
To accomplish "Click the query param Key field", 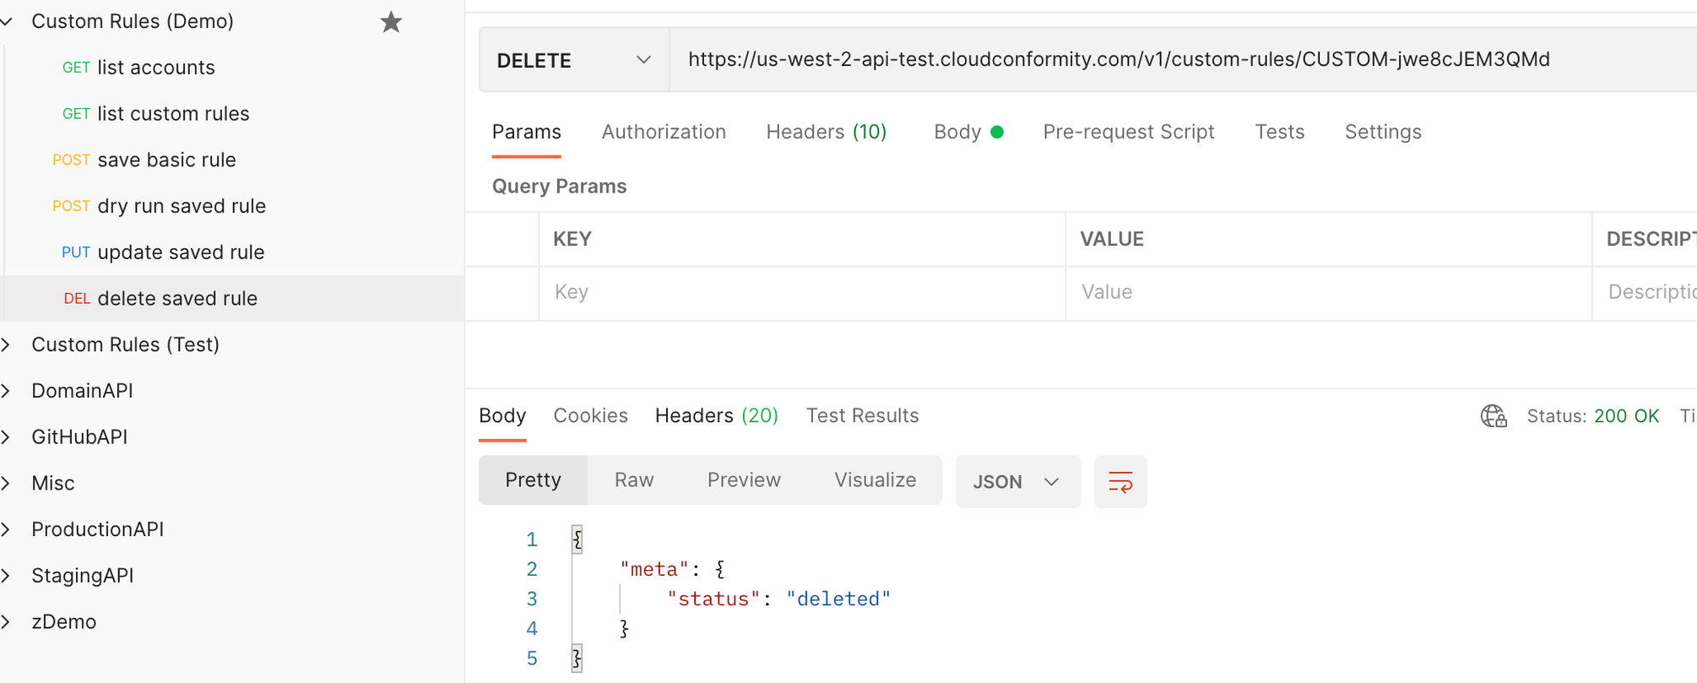I will coord(800,292).
